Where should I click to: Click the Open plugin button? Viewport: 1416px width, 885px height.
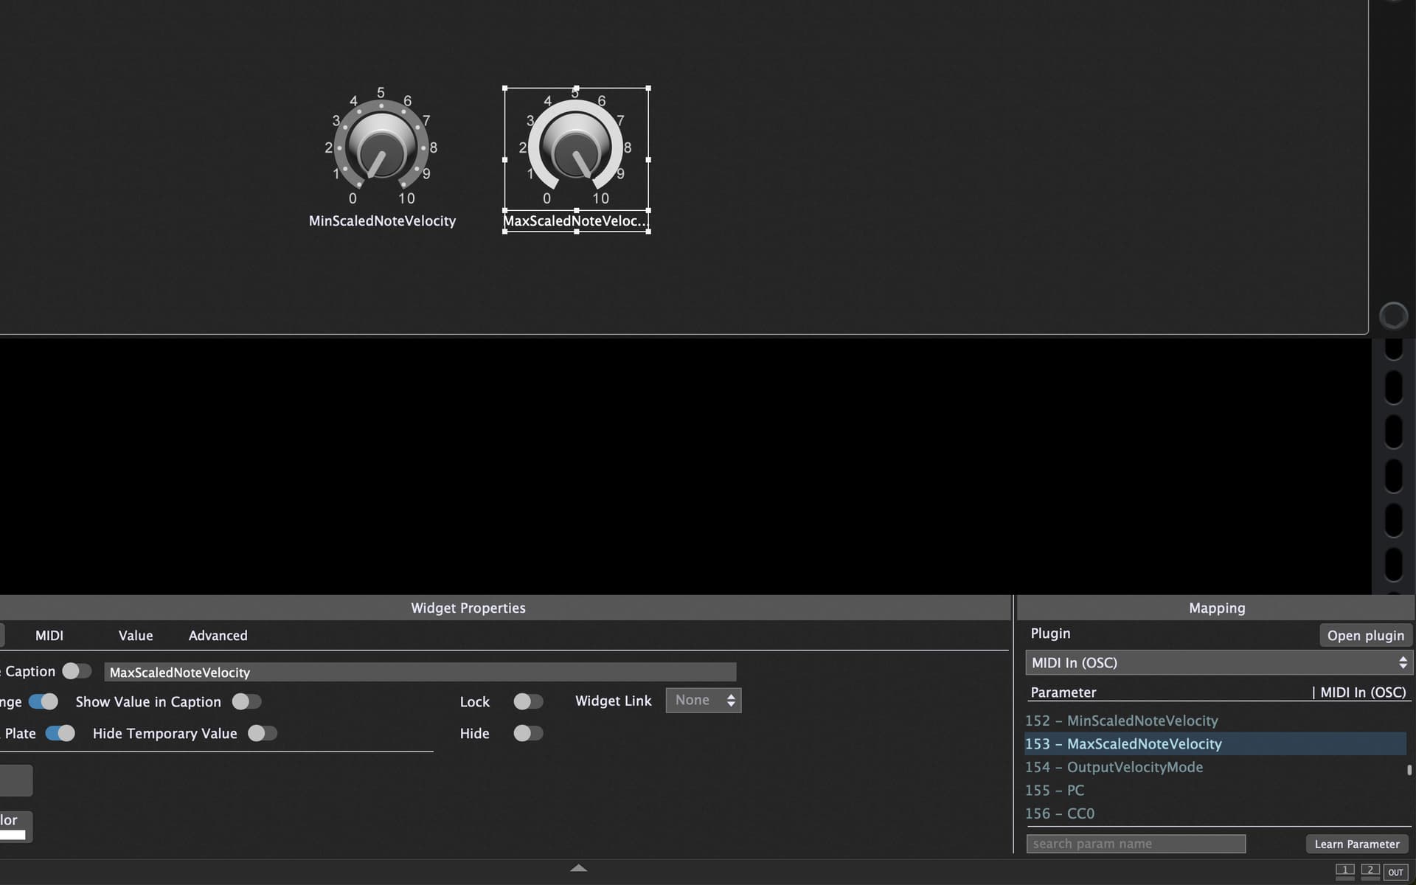click(1365, 636)
